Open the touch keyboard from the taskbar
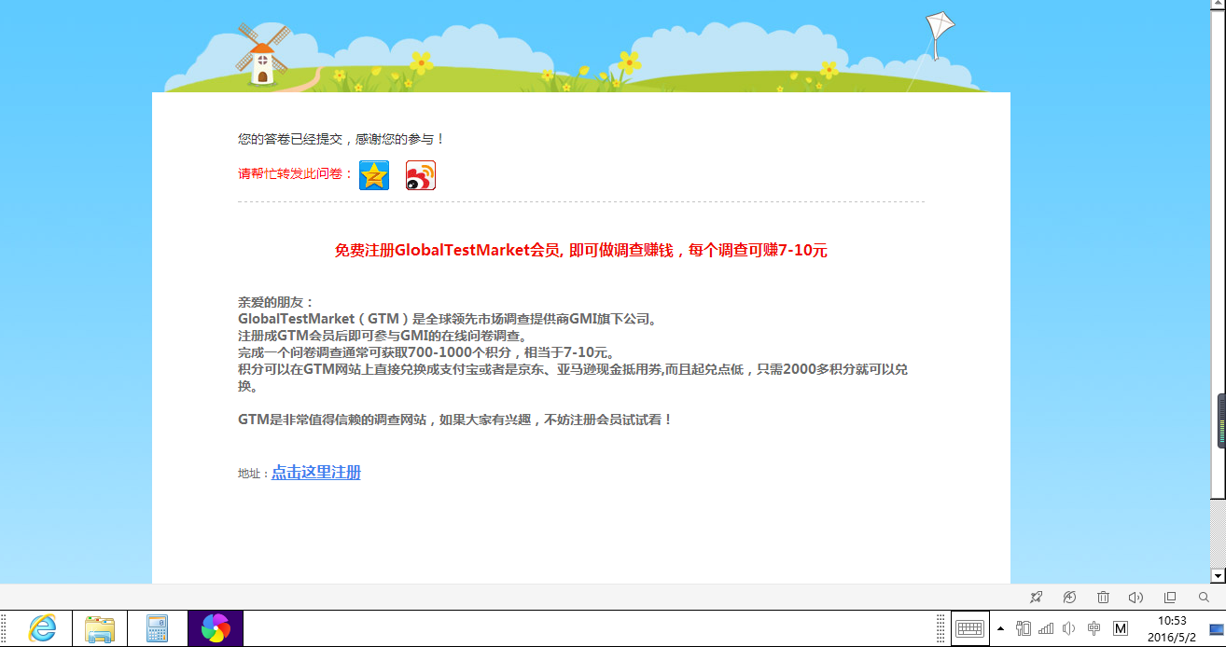 coord(970,628)
